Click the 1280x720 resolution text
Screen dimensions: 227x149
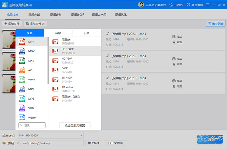click(x=67, y=63)
